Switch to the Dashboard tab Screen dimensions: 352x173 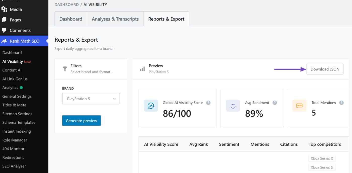click(71, 19)
